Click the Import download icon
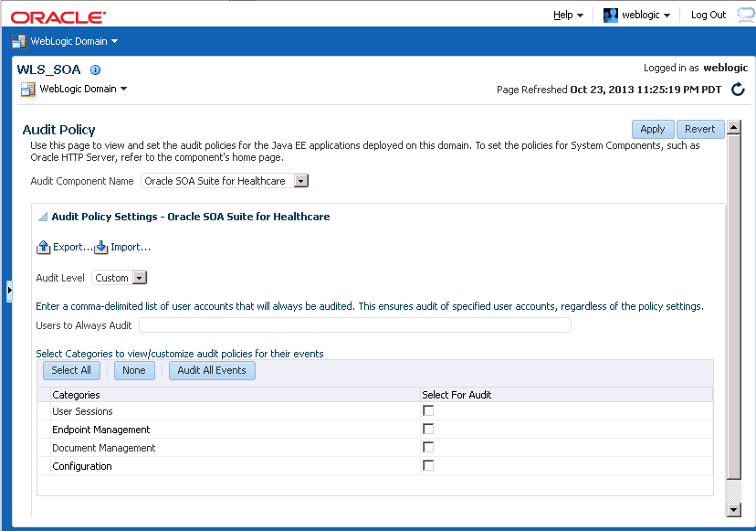 tap(101, 247)
